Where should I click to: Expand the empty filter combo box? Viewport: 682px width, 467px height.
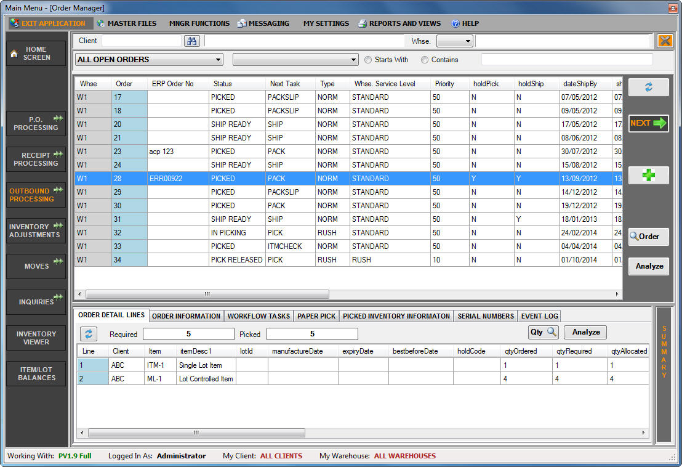(295, 60)
